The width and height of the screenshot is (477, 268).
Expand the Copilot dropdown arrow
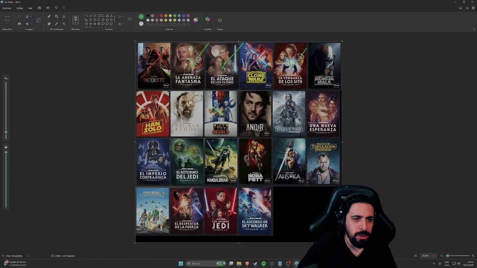[208, 23]
